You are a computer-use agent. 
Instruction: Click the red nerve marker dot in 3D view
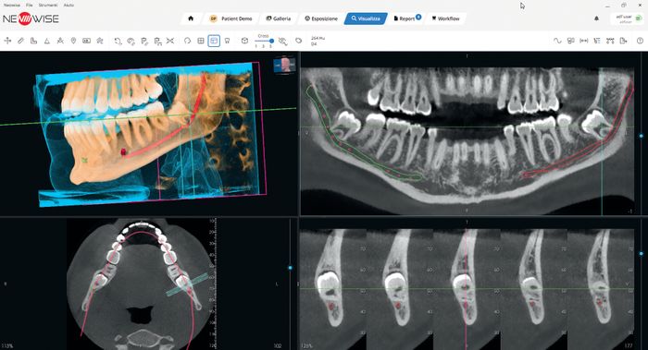[x=123, y=152]
